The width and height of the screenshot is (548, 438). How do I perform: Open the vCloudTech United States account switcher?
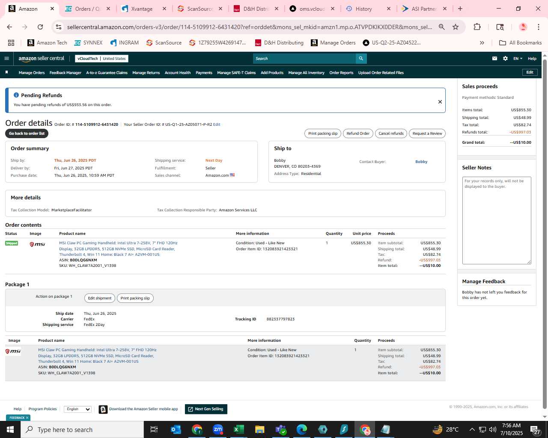(x=102, y=59)
